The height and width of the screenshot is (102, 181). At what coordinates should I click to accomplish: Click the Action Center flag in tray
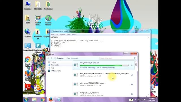(139, 99)
